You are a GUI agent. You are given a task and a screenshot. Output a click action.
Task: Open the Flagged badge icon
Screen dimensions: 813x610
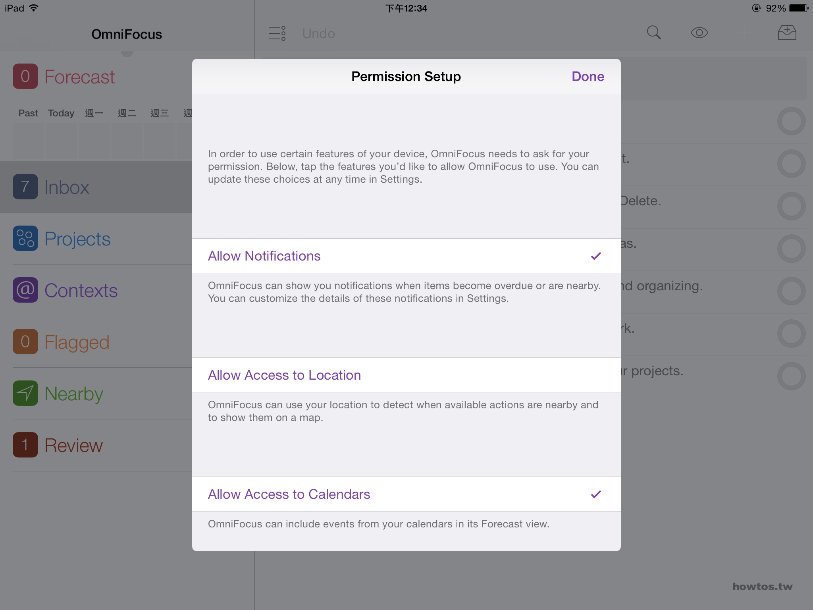click(x=25, y=342)
